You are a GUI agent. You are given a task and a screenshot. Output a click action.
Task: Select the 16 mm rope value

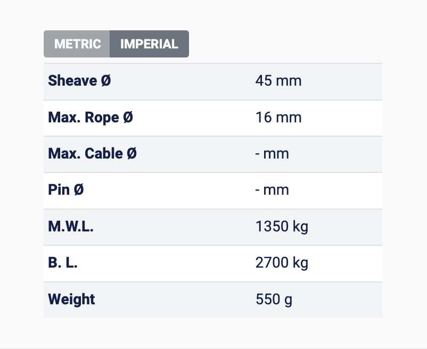coord(278,117)
